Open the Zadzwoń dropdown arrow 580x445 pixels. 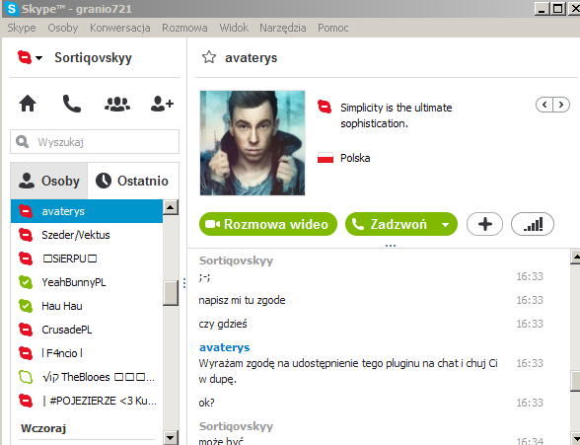(446, 225)
